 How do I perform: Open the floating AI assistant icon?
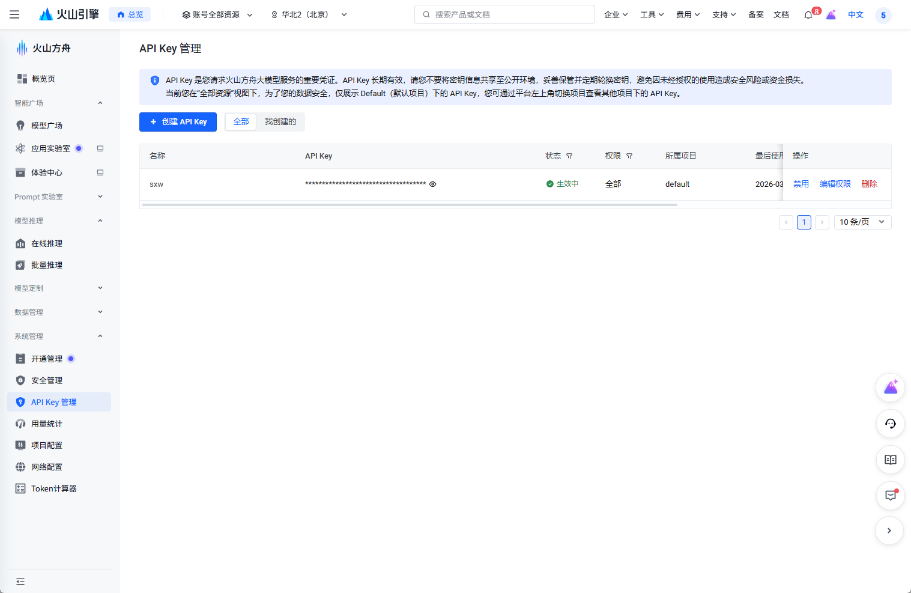tap(890, 388)
